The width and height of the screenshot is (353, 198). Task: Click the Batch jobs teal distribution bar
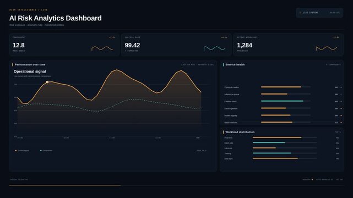(x=285, y=142)
